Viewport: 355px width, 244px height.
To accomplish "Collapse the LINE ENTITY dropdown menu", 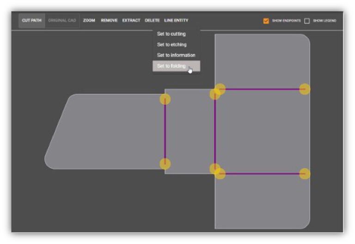I will tap(176, 21).
